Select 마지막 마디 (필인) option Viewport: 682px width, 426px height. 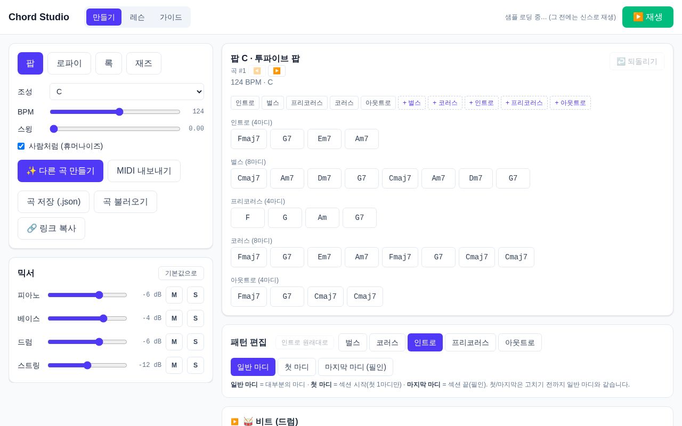(x=355, y=367)
